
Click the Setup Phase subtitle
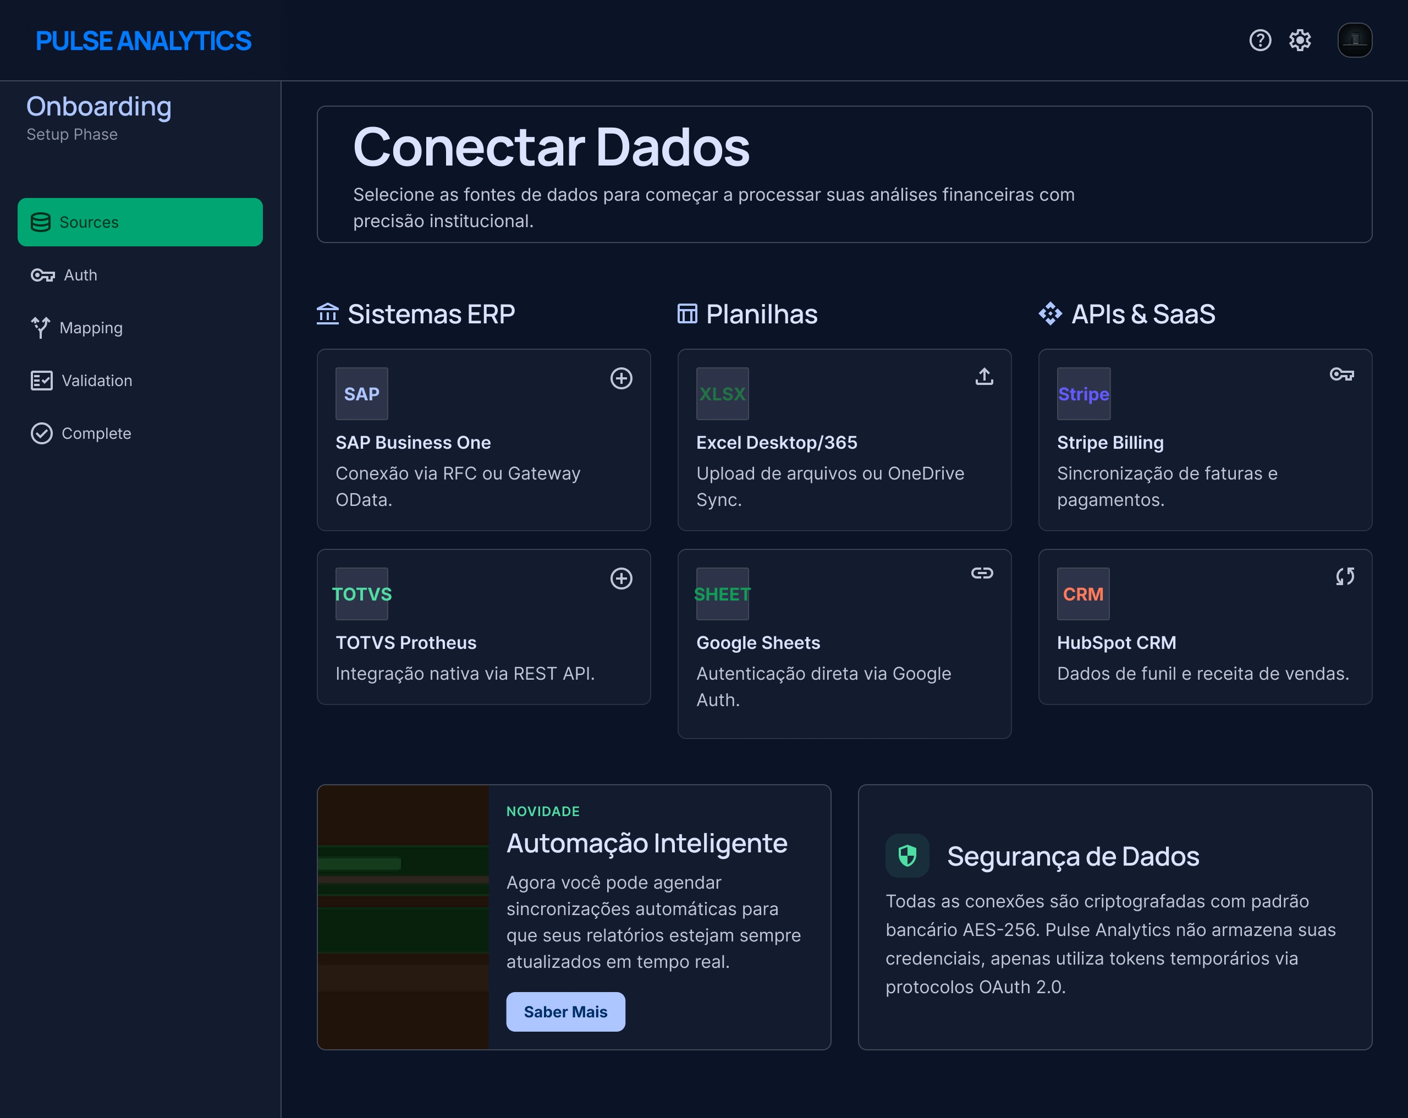point(72,135)
